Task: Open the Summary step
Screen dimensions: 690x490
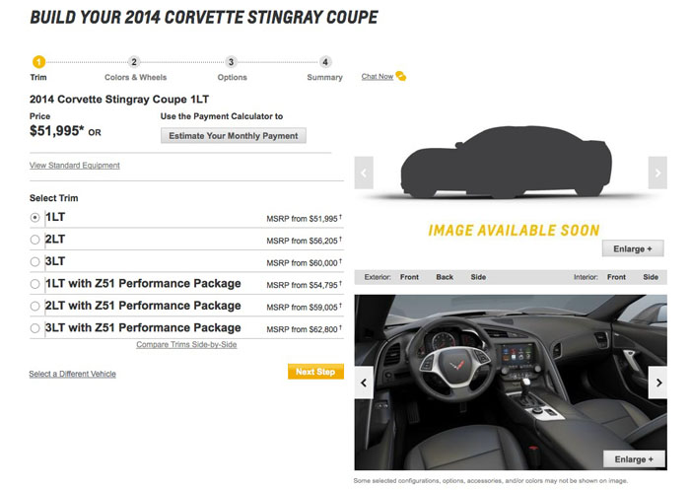Action: coord(324,78)
